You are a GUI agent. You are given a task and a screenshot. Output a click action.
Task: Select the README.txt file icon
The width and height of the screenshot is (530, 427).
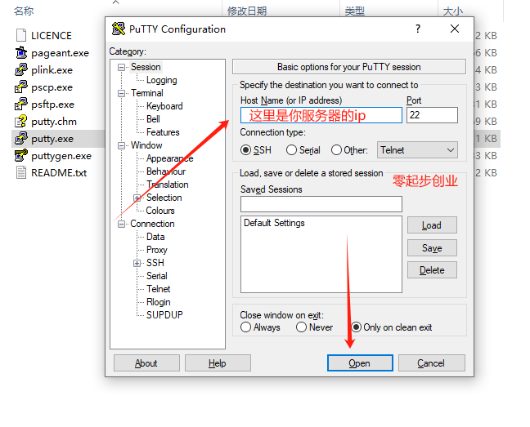pos(22,173)
